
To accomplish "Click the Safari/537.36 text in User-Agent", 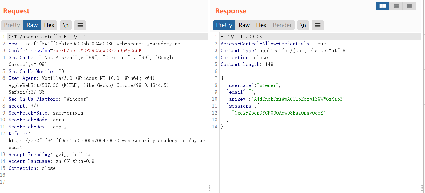I will pyautogui.click(x=26, y=92).
